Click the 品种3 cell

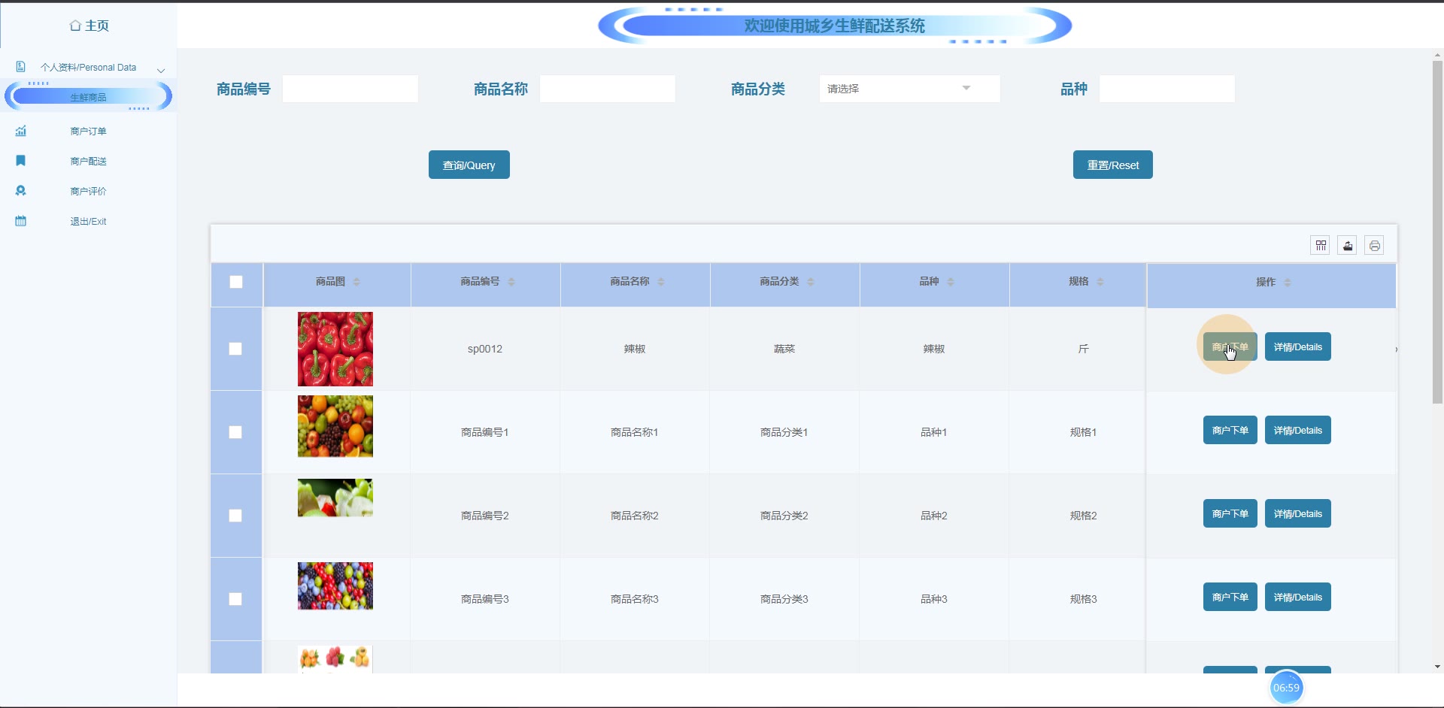[x=934, y=599]
